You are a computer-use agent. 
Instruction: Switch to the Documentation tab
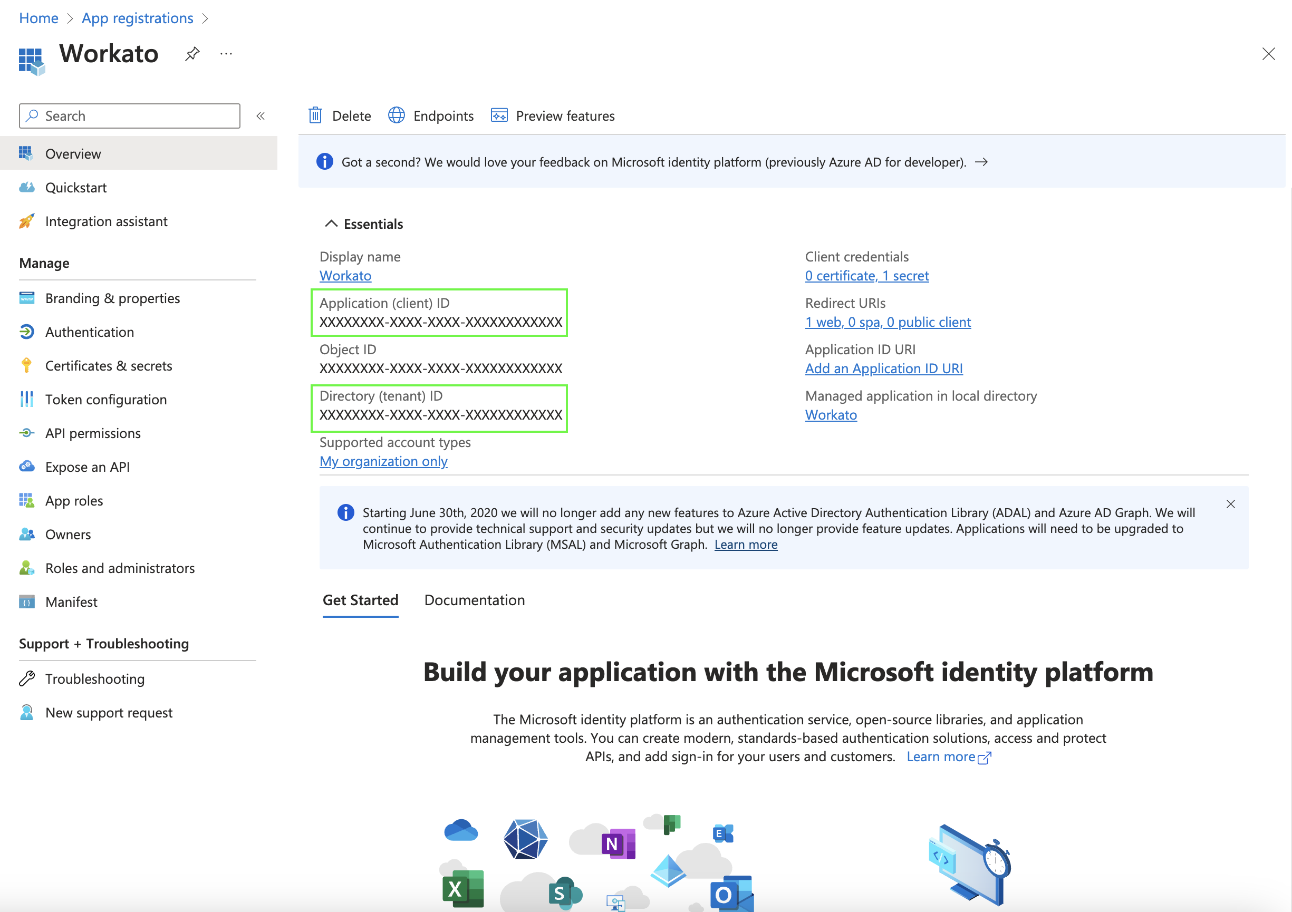pyautogui.click(x=475, y=600)
